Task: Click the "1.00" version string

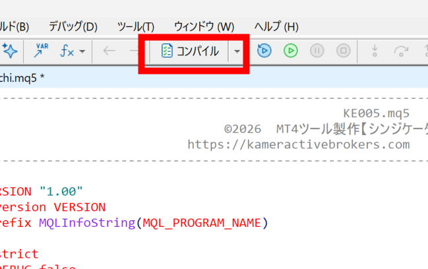Action: coord(61,191)
